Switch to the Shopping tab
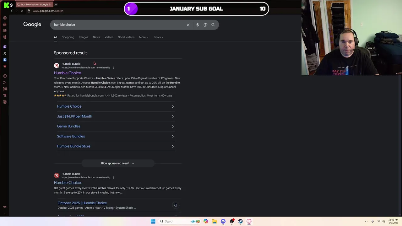The width and height of the screenshot is (402, 226). (68, 37)
